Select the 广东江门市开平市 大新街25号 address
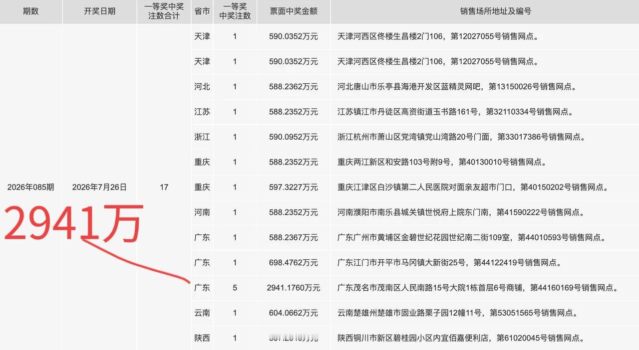The width and height of the screenshot is (639, 350). [449, 263]
